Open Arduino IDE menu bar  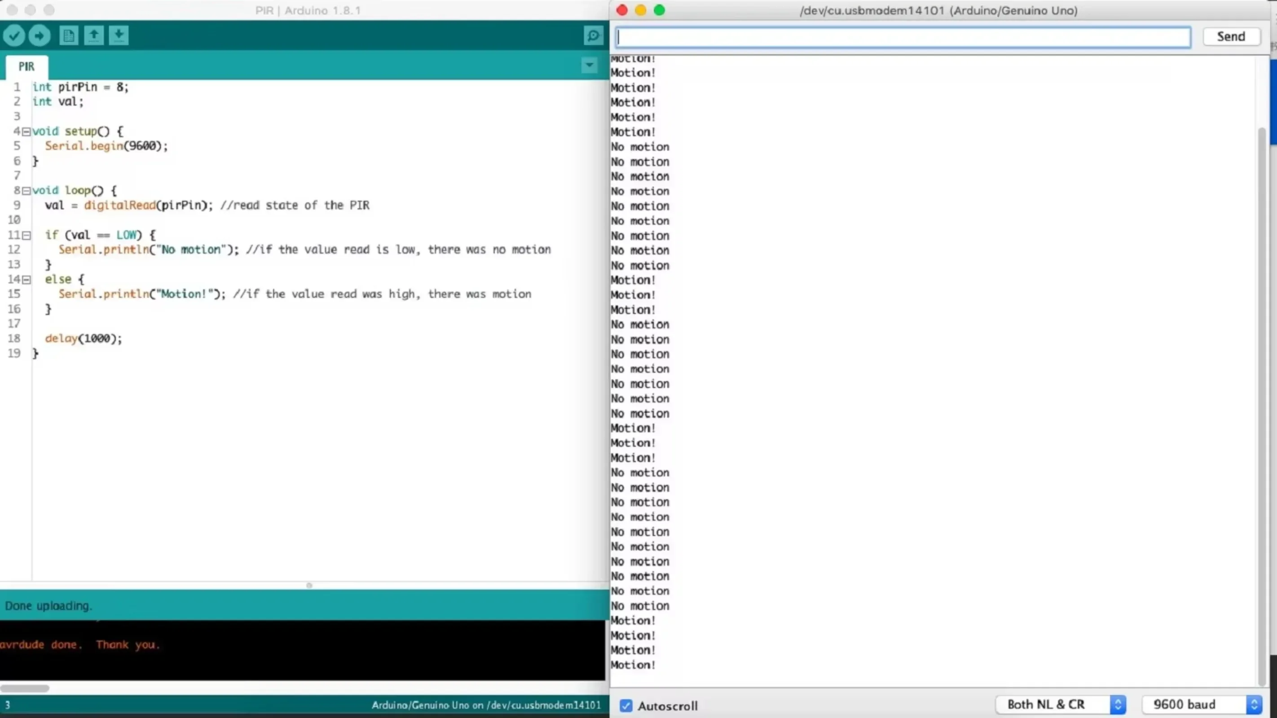[307, 9]
